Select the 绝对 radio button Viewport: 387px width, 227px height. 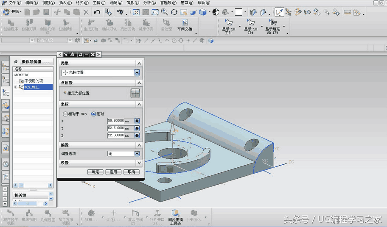93,114
